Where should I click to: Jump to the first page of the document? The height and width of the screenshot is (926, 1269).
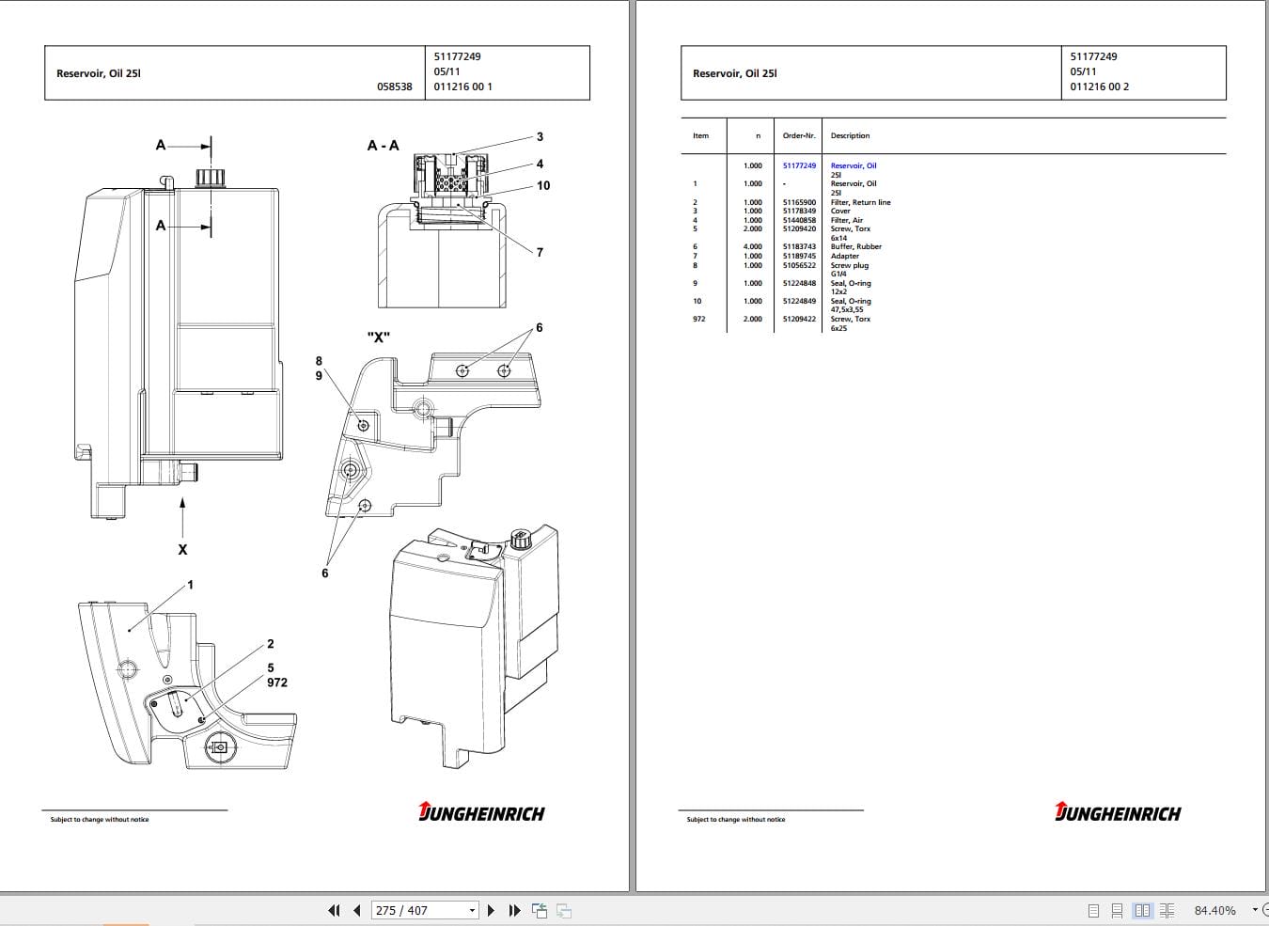(x=334, y=910)
